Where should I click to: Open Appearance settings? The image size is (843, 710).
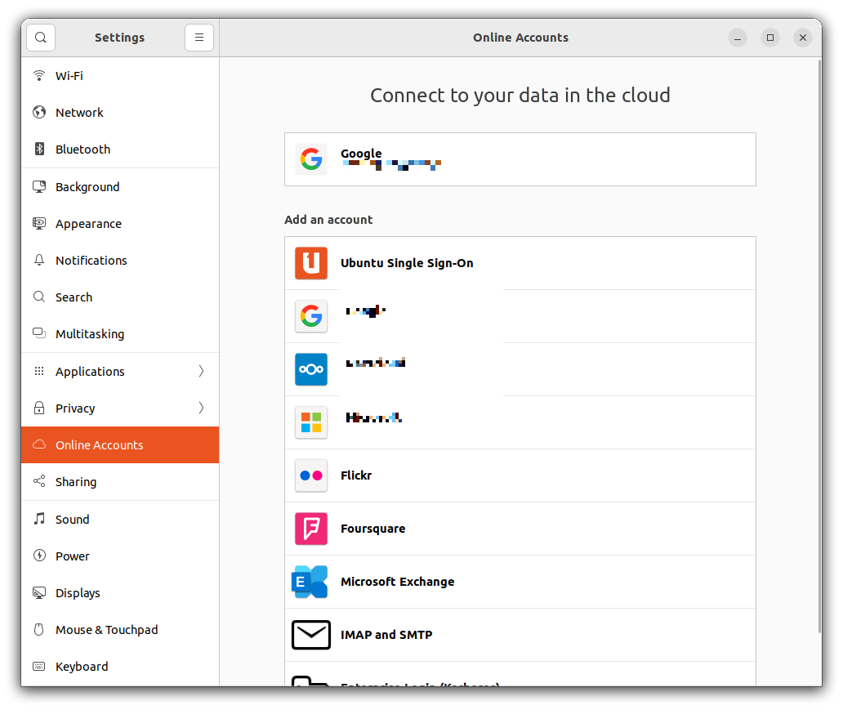[x=120, y=223]
